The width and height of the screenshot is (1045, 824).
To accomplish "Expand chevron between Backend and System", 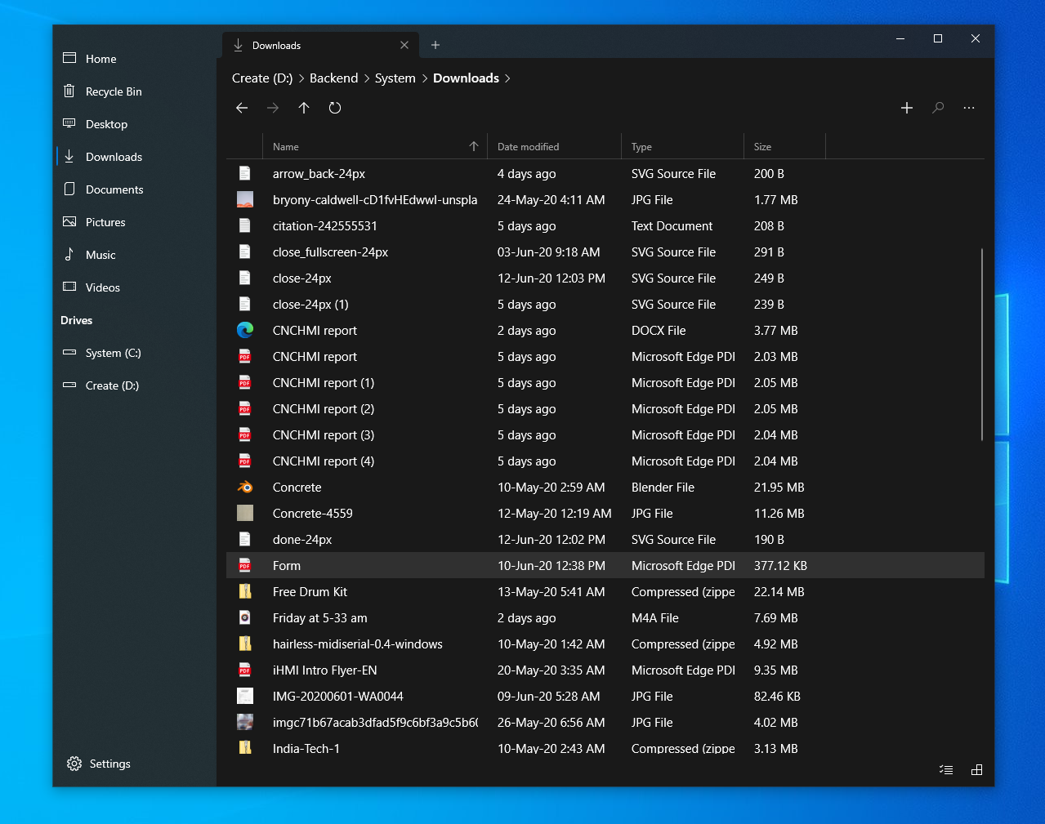I will 366,78.
